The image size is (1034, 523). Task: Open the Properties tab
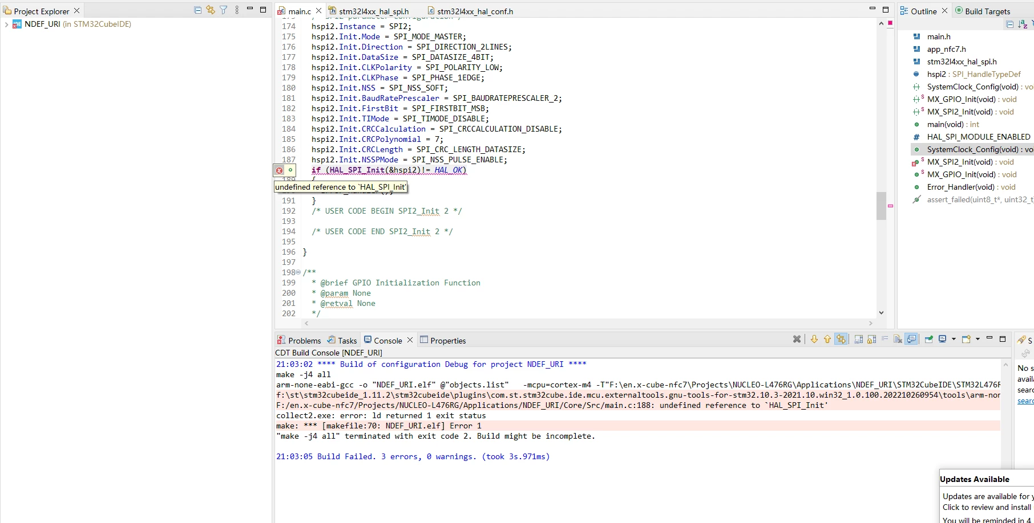(x=443, y=341)
